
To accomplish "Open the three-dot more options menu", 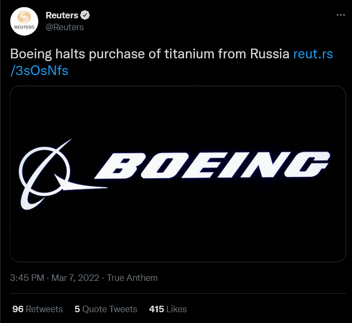I will [x=341, y=15].
